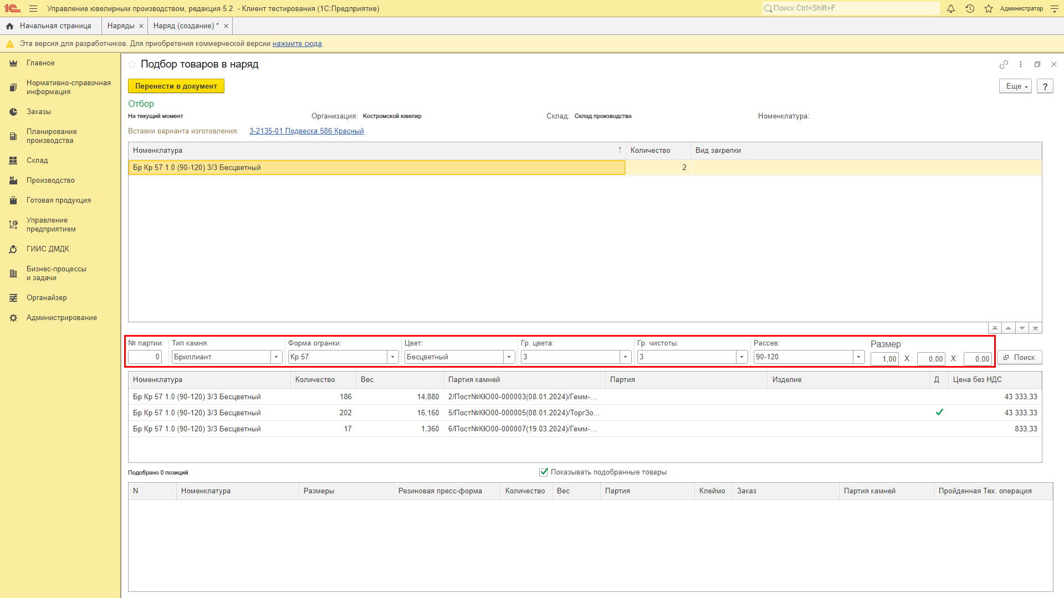Click the Заказы sidebar icon
1064x598 pixels.
[13, 112]
